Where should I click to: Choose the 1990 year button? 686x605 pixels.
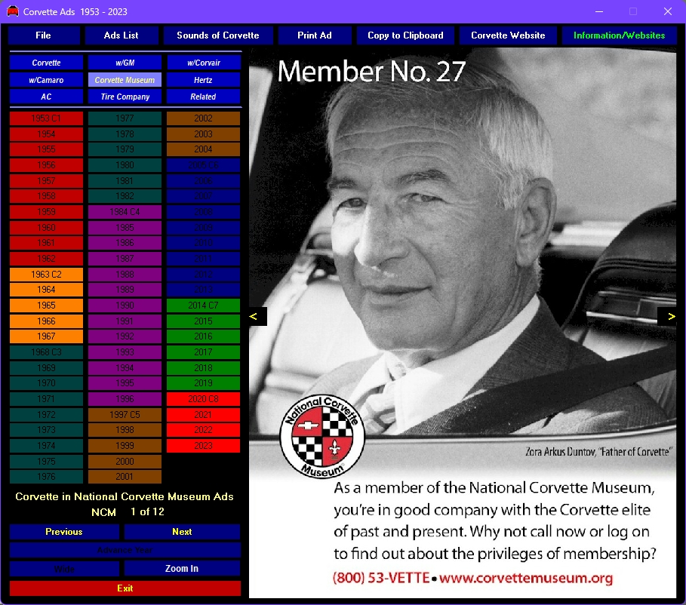125,306
